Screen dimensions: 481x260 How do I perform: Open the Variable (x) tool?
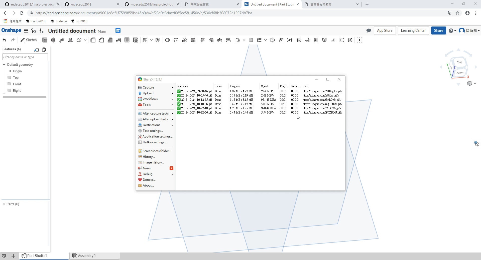click(x=289, y=40)
